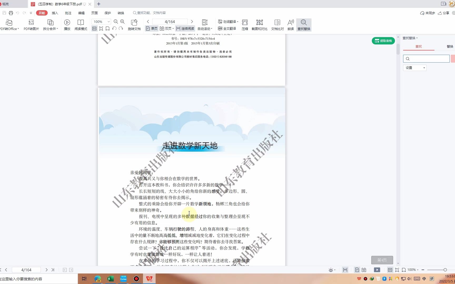Click Extract Table (提取表格) button
The height and width of the screenshot is (284, 455).
click(383, 41)
